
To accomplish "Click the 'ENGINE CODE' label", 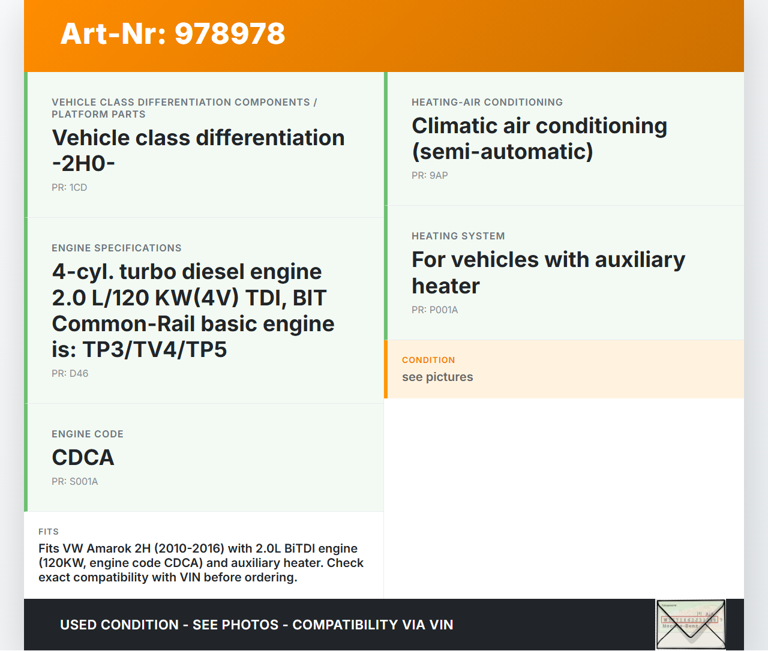I will point(88,434).
